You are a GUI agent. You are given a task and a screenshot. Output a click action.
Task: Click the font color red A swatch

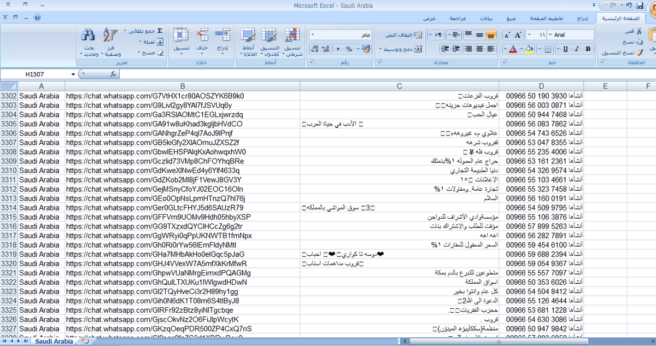pyautogui.click(x=513, y=49)
